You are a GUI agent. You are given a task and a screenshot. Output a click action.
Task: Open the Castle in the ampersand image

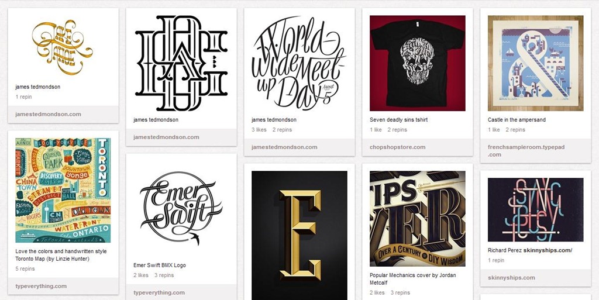[536, 63]
